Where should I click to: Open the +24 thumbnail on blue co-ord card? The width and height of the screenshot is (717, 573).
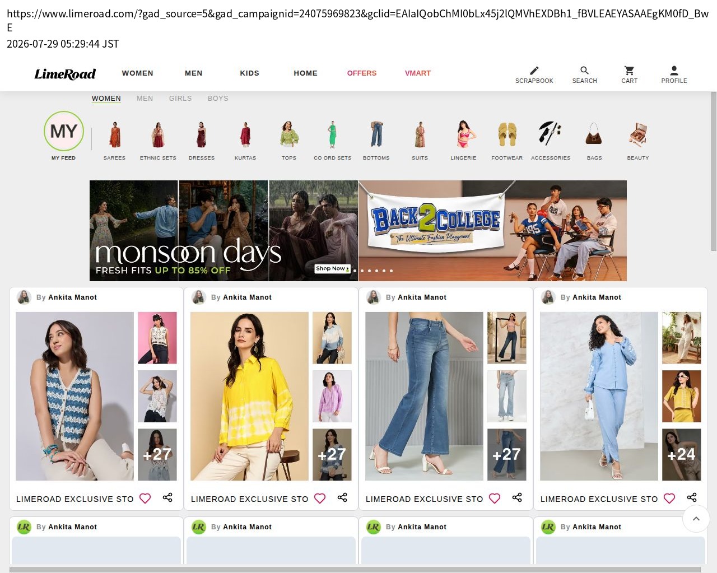[682, 455]
